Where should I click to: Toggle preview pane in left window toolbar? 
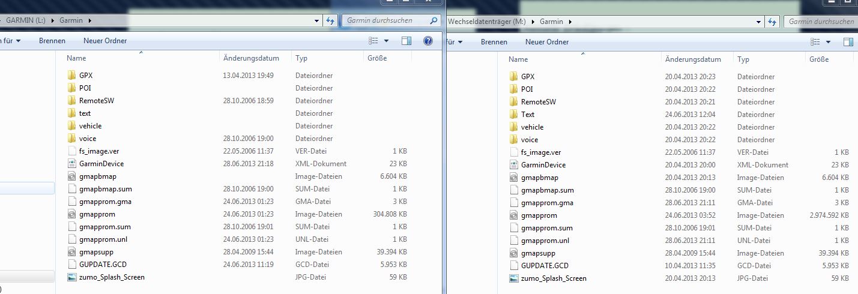(x=406, y=41)
